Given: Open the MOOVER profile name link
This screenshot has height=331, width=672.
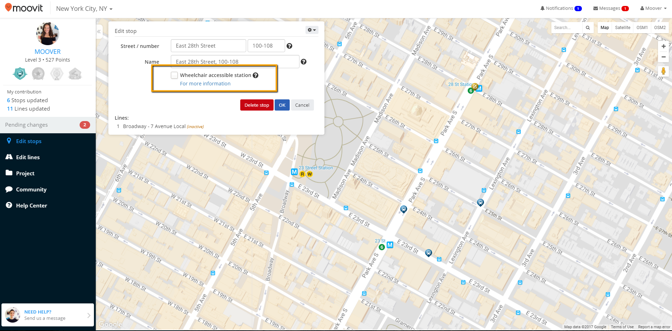Looking at the screenshot, I should pos(48,51).
